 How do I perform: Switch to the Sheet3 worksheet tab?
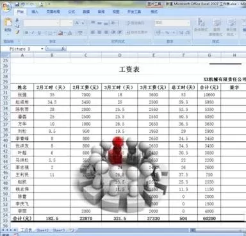click(59, 230)
